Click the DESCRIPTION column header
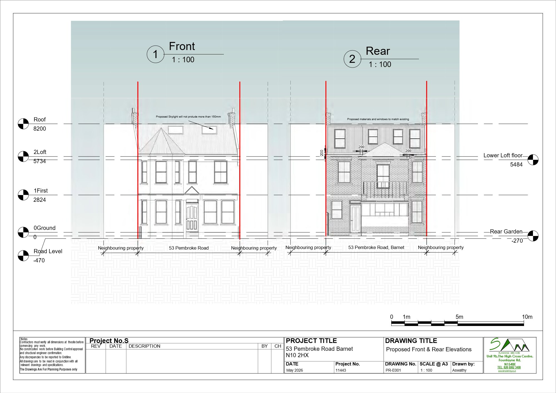 click(x=144, y=346)
